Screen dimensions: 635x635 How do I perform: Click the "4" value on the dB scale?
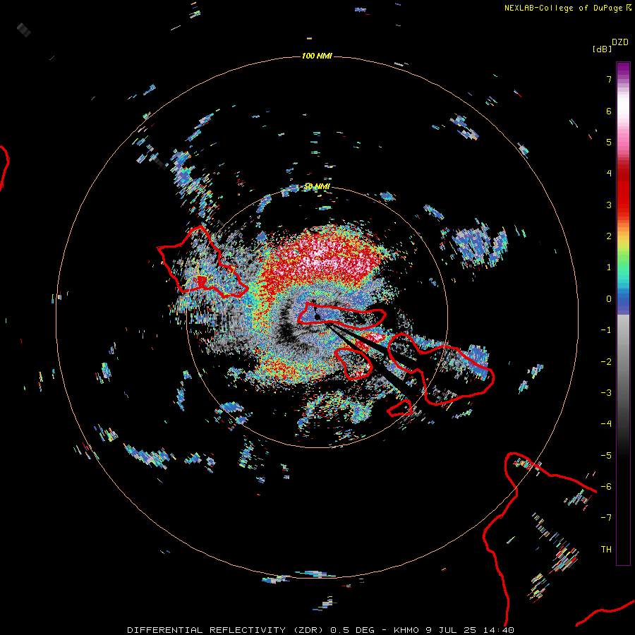pos(609,174)
